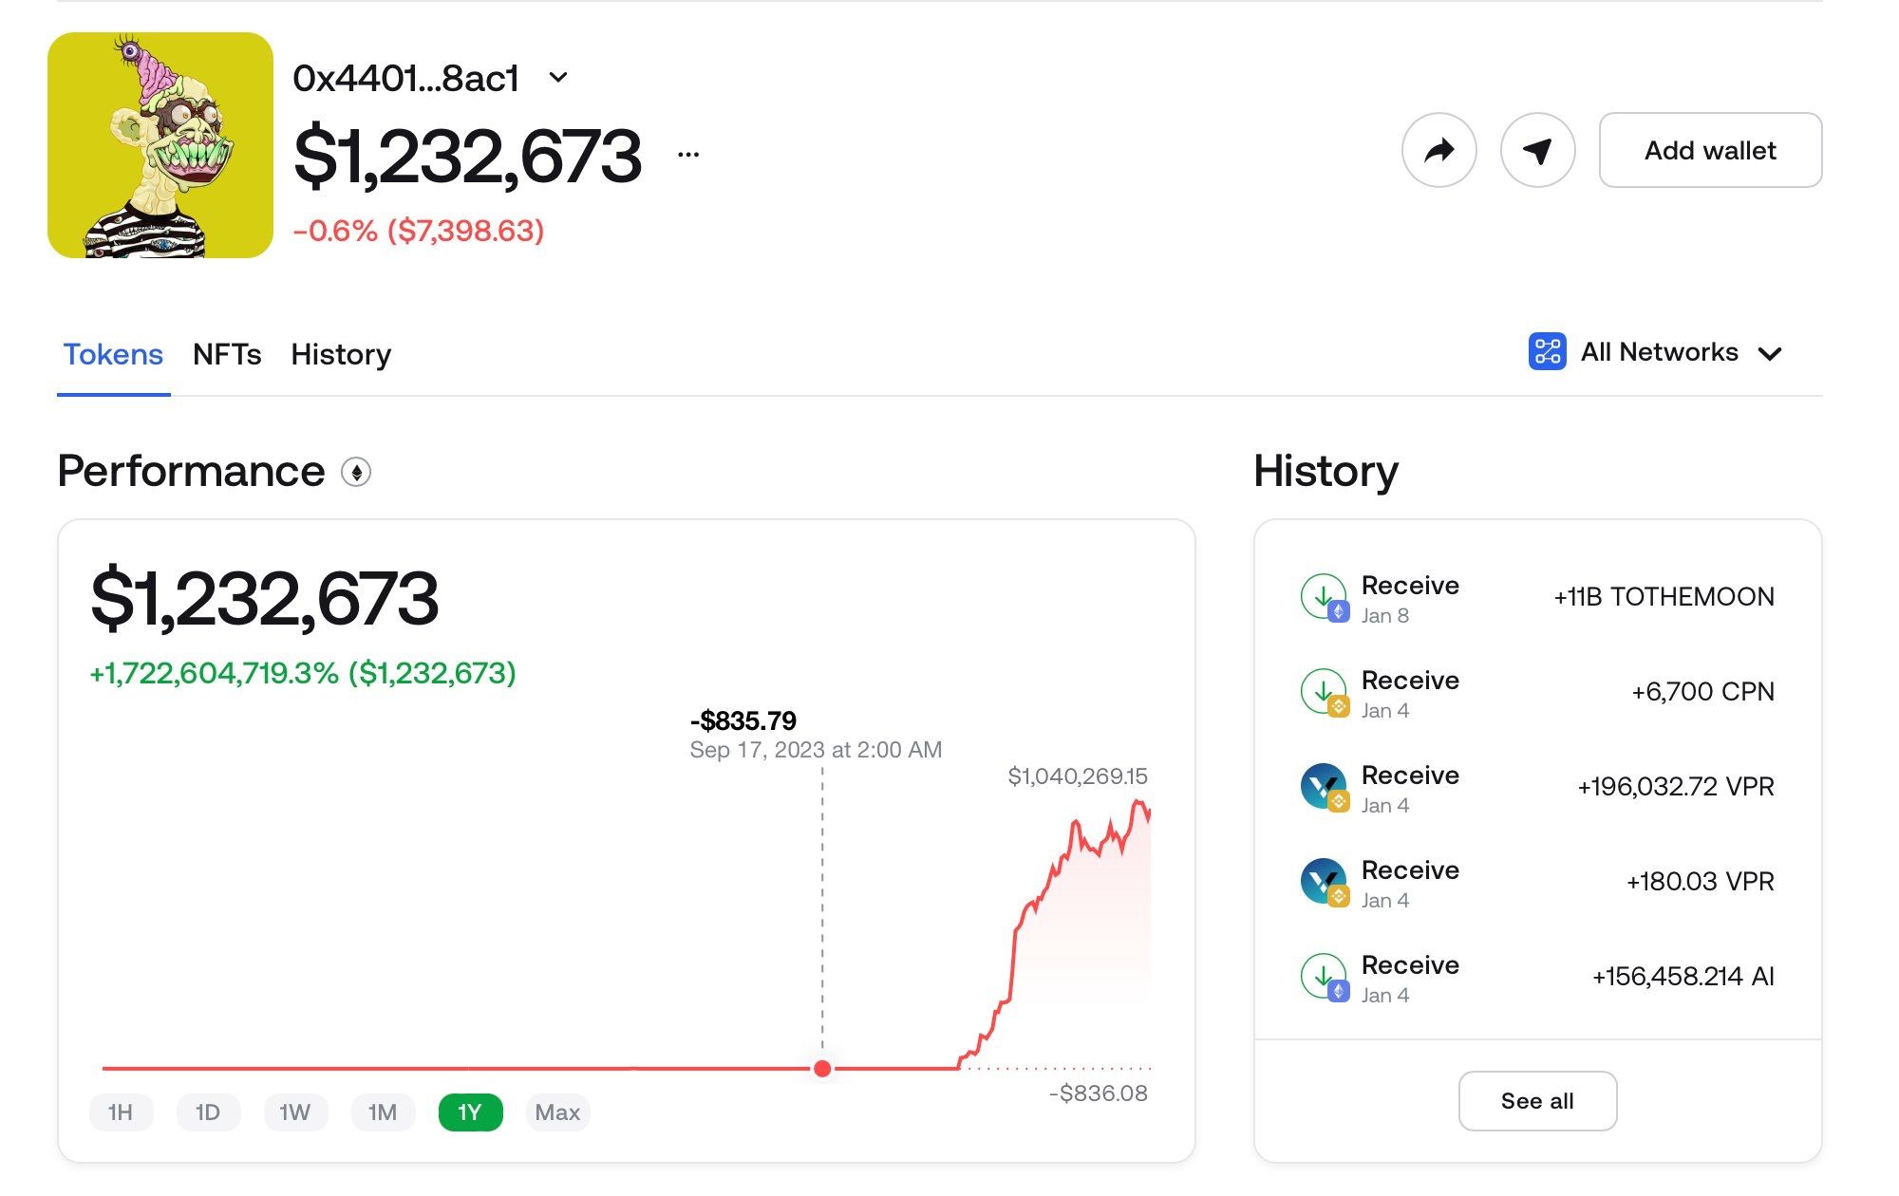Viewport: 1899px width, 1196px height.
Task: Click the red chart marker dot
Action: (x=823, y=1069)
